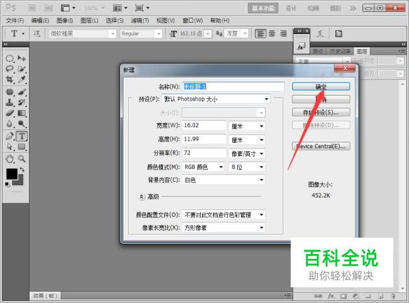Image resolution: width=409 pixels, height=303 pixels.
Task: Select the Eyedropper tool
Action: 21,79
